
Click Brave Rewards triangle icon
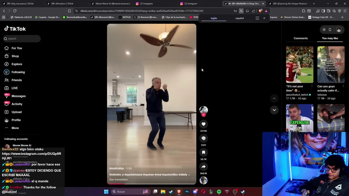click(266, 11)
